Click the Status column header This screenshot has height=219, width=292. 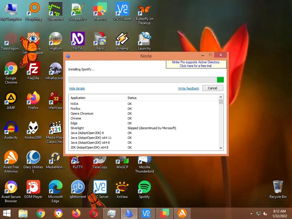coord(172,98)
